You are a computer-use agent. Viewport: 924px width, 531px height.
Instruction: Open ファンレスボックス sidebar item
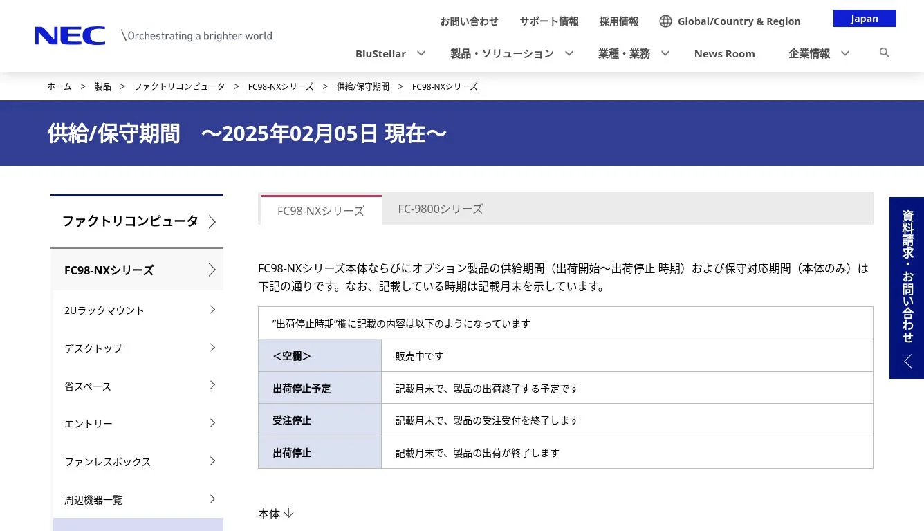pos(138,461)
